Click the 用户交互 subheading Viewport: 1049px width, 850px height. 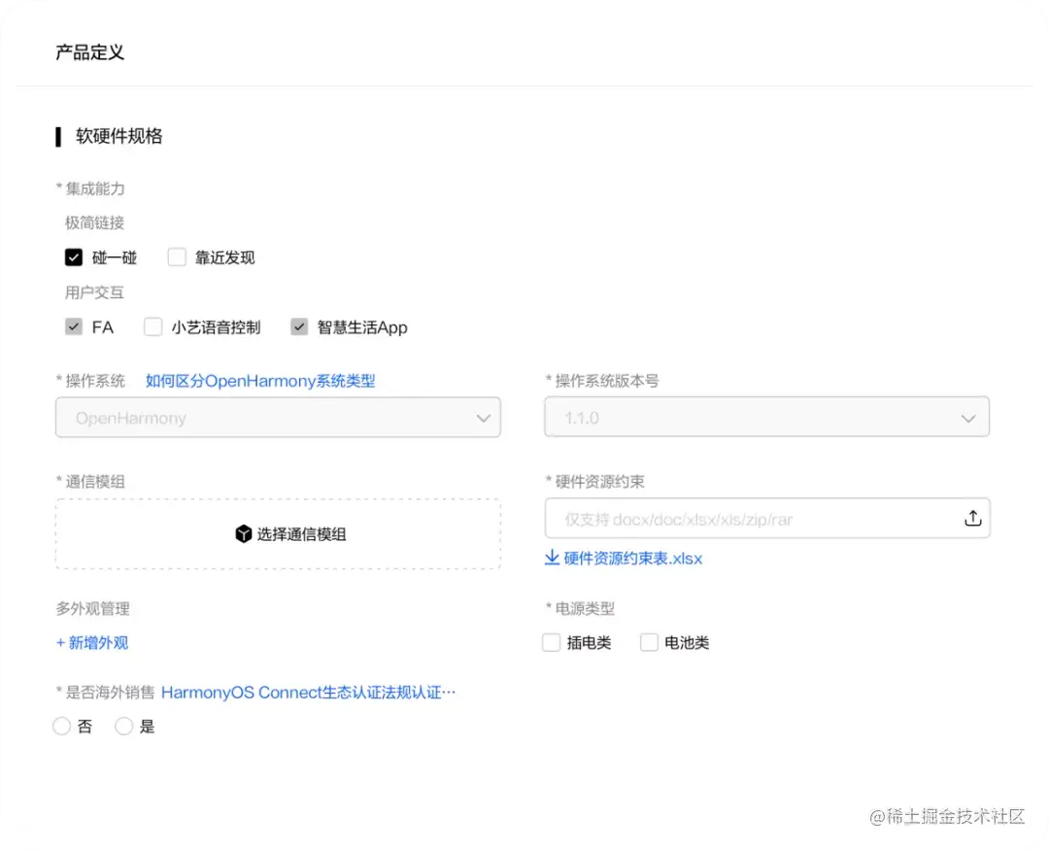(x=94, y=292)
